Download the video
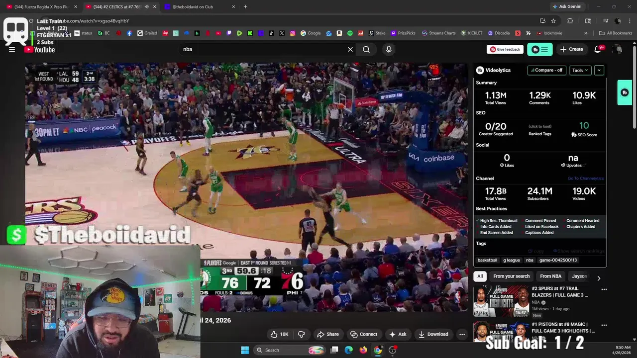637x358 pixels. click(433, 334)
